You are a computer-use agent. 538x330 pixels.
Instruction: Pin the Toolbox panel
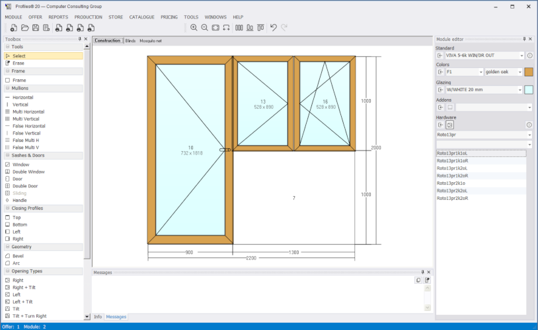pos(80,39)
